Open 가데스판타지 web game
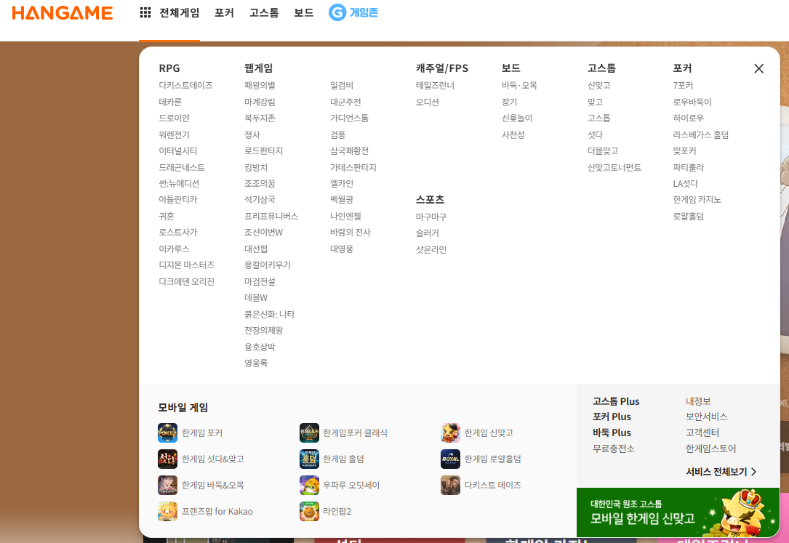The width and height of the screenshot is (789, 543). pyautogui.click(x=353, y=167)
